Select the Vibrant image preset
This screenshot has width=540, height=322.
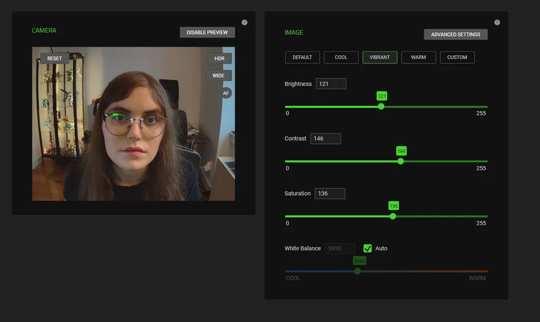point(380,57)
